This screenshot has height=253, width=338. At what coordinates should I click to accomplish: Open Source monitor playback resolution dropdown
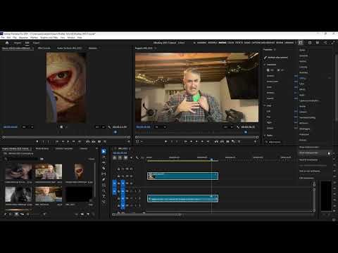[x=100, y=126]
